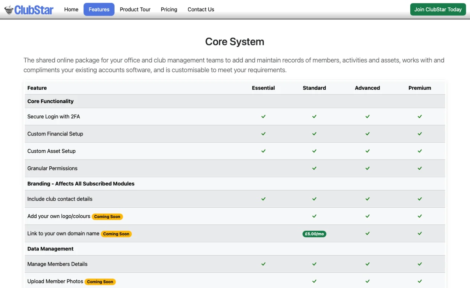Click Essential checkmark for Custom Asset Setup
470x288 pixels.
point(263,151)
